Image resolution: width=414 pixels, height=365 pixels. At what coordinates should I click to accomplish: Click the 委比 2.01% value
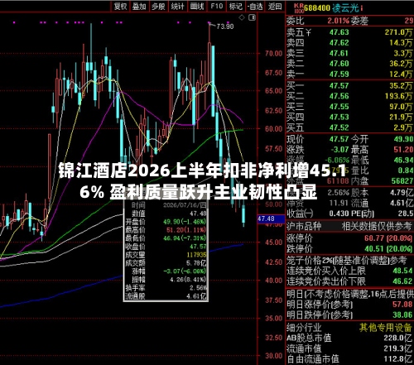pyautogui.click(x=339, y=21)
